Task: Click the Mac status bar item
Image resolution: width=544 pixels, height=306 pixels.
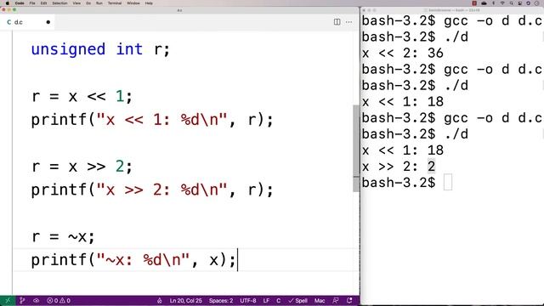Action: tap(320, 300)
